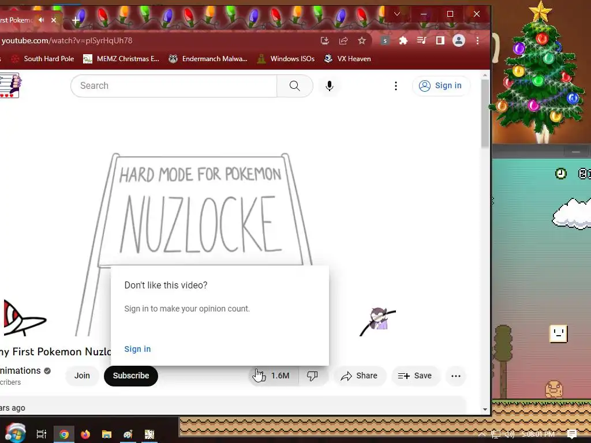Click the page vertical scrollbar thumb
The image size is (591, 443).
[485, 113]
